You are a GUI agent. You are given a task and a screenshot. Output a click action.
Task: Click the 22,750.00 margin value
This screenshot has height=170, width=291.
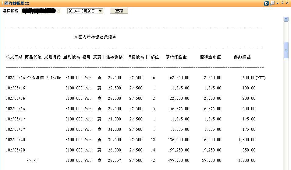[180, 99]
